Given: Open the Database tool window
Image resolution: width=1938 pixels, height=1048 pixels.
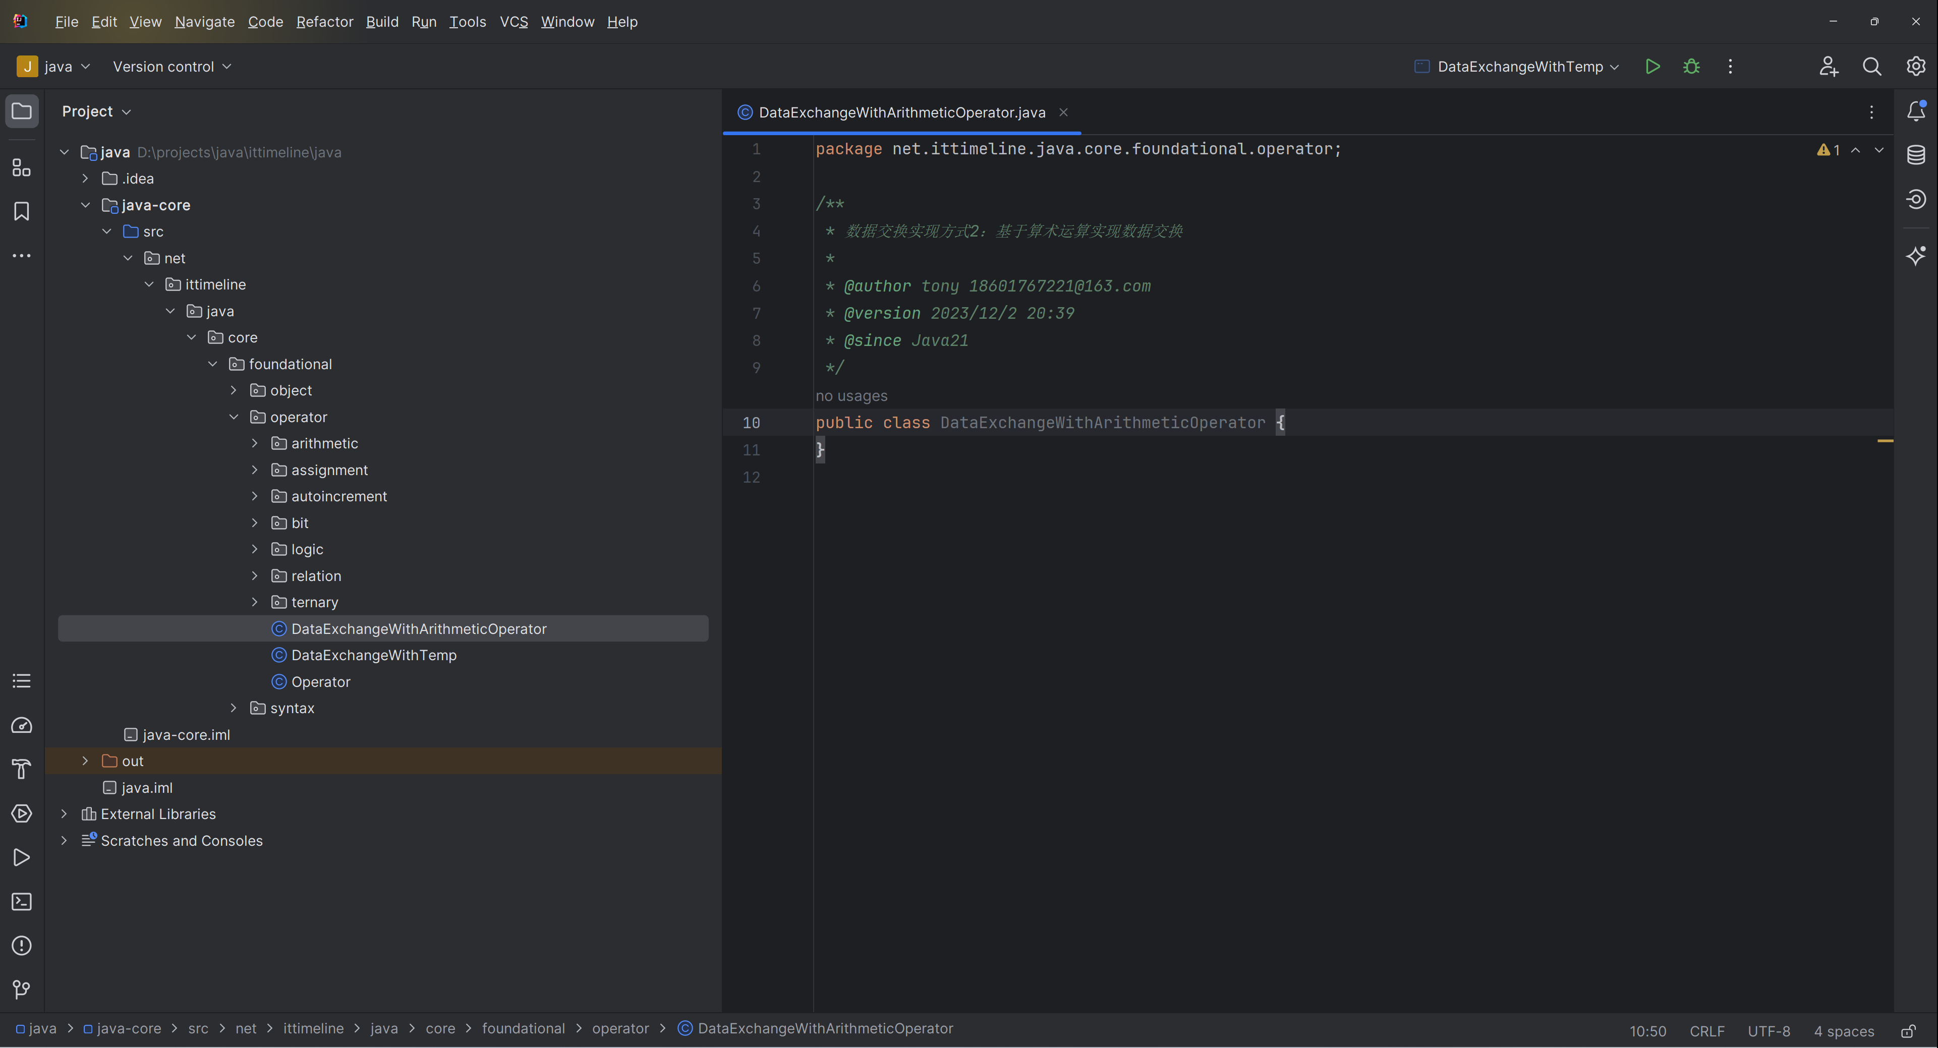Looking at the screenshot, I should click(1916, 155).
